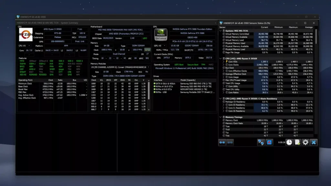Click clock icon beside Bus Clock

[x=224, y=68]
